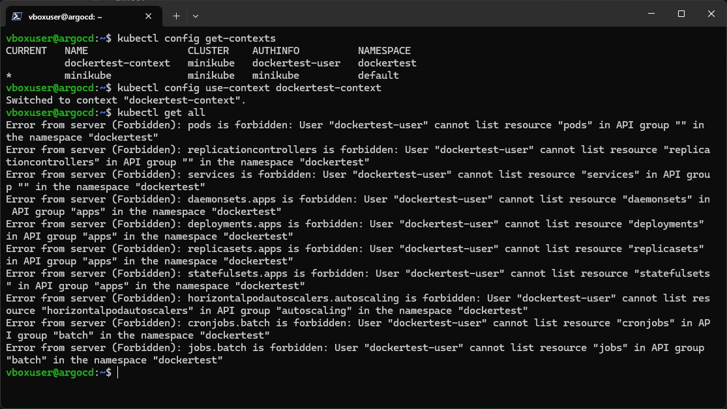The image size is (727, 409).
Task: Click the NAMESPACE column header
Action: [x=384, y=51]
